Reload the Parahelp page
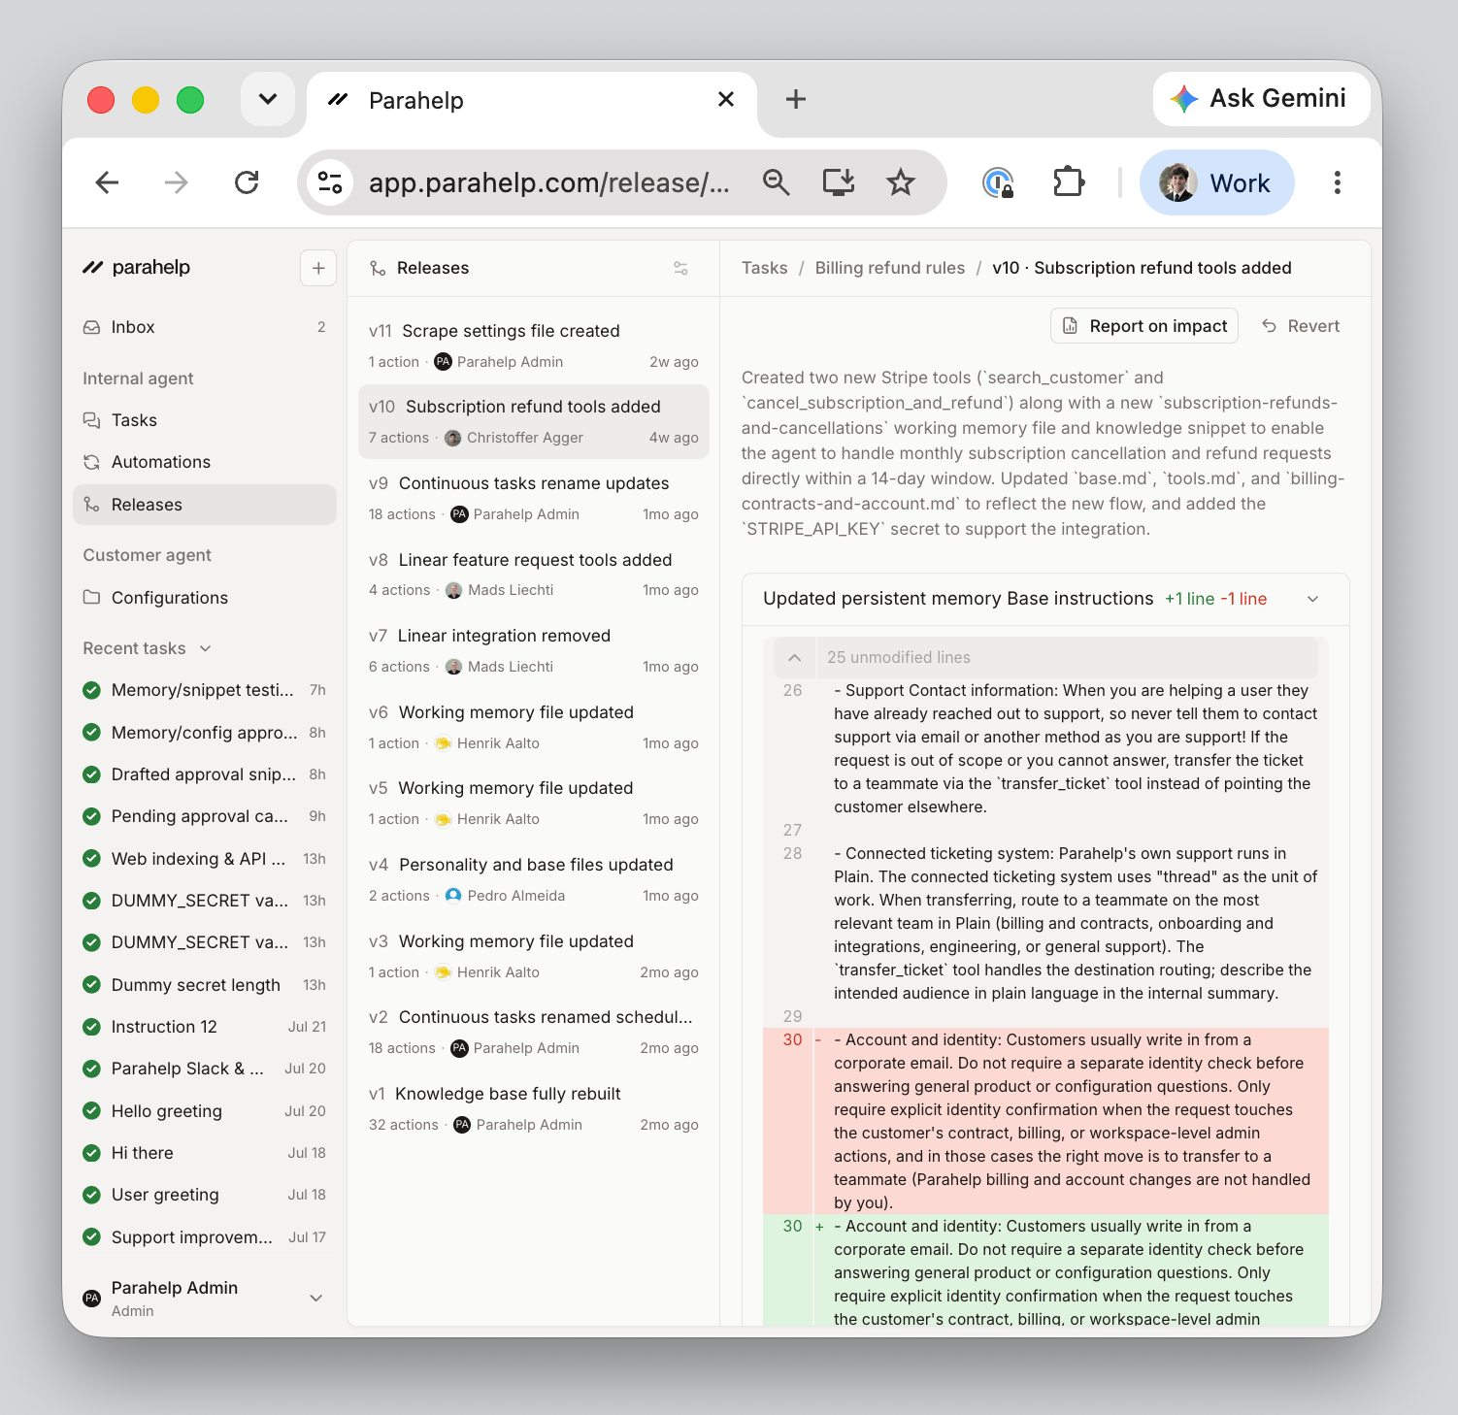The width and height of the screenshot is (1458, 1415). (x=247, y=182)
